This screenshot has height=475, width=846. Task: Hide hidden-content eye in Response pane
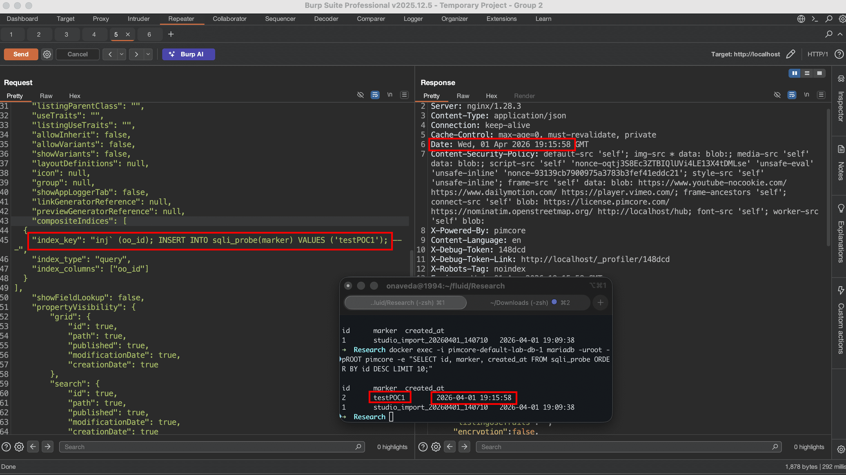click(777, 95)
